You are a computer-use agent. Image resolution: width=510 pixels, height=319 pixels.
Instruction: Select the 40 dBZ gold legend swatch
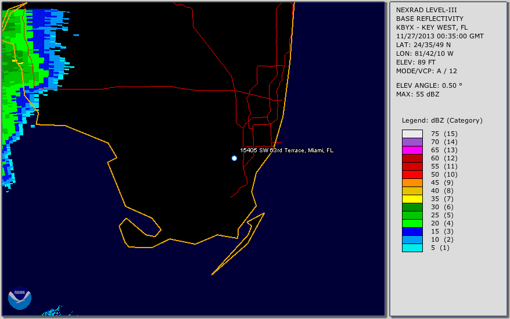click(412, 191)
